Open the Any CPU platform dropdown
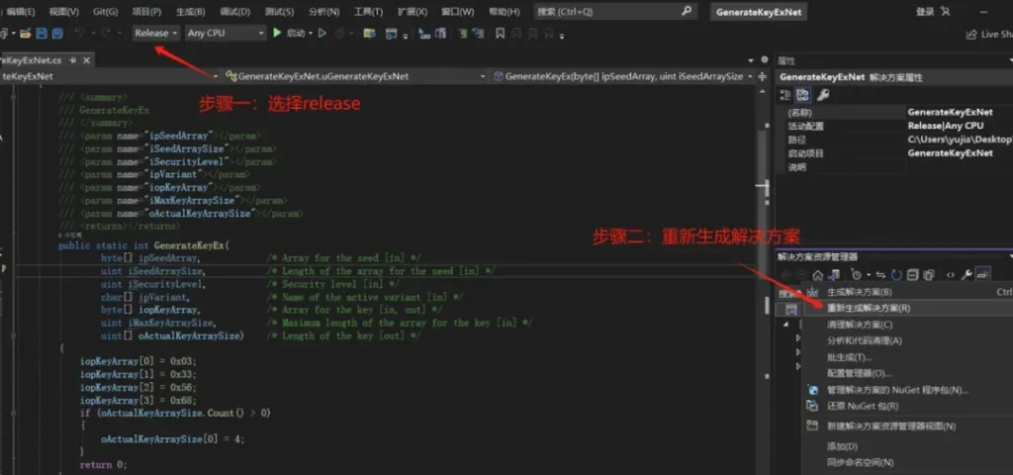This screenshot has width=1013, height=475. tap(226, 33)
